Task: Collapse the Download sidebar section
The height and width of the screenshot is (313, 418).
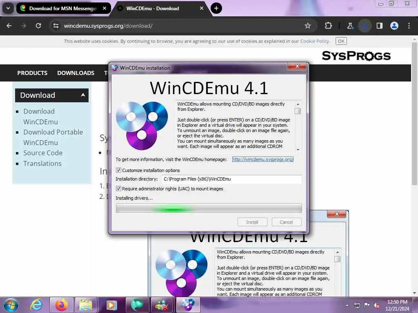Action: coord(52,95)
